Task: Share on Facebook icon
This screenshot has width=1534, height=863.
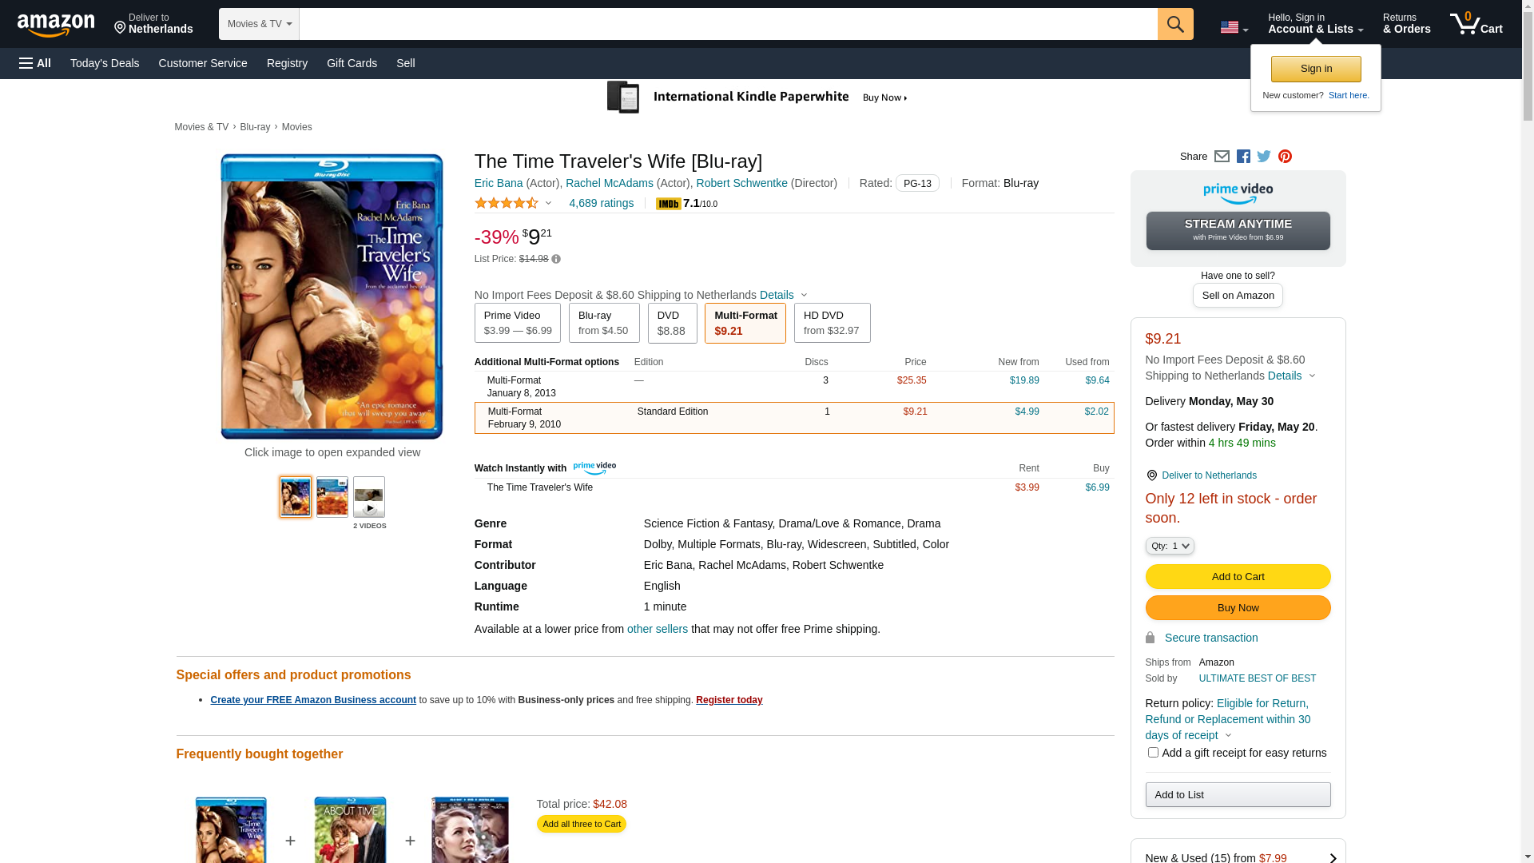Action: [1243, 157]
